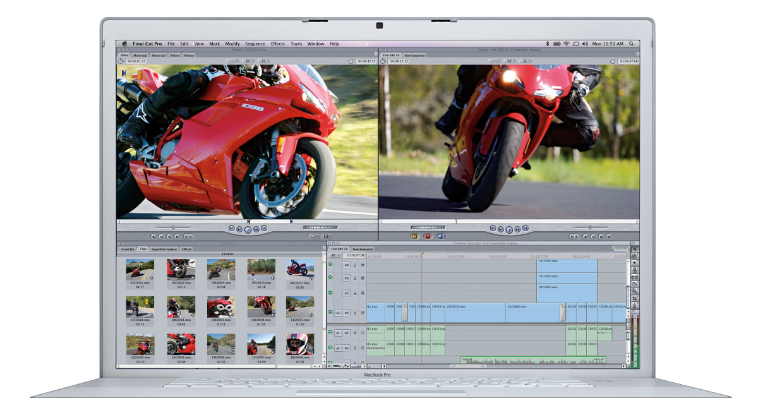Open Spotlight search in menu bar

click(x=631, y=44)
